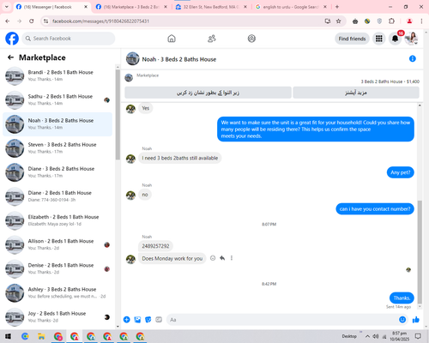Click the Noah chat header avatar

click(x=132, y=58)
